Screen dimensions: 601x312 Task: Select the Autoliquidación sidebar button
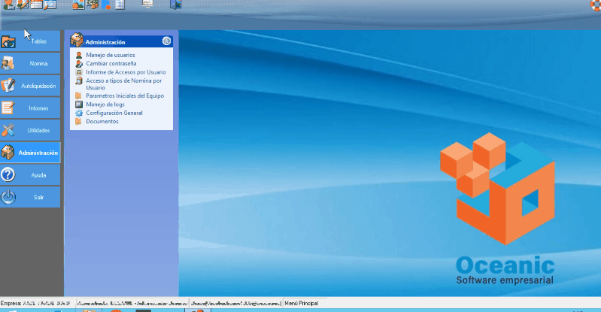[31, 86]
